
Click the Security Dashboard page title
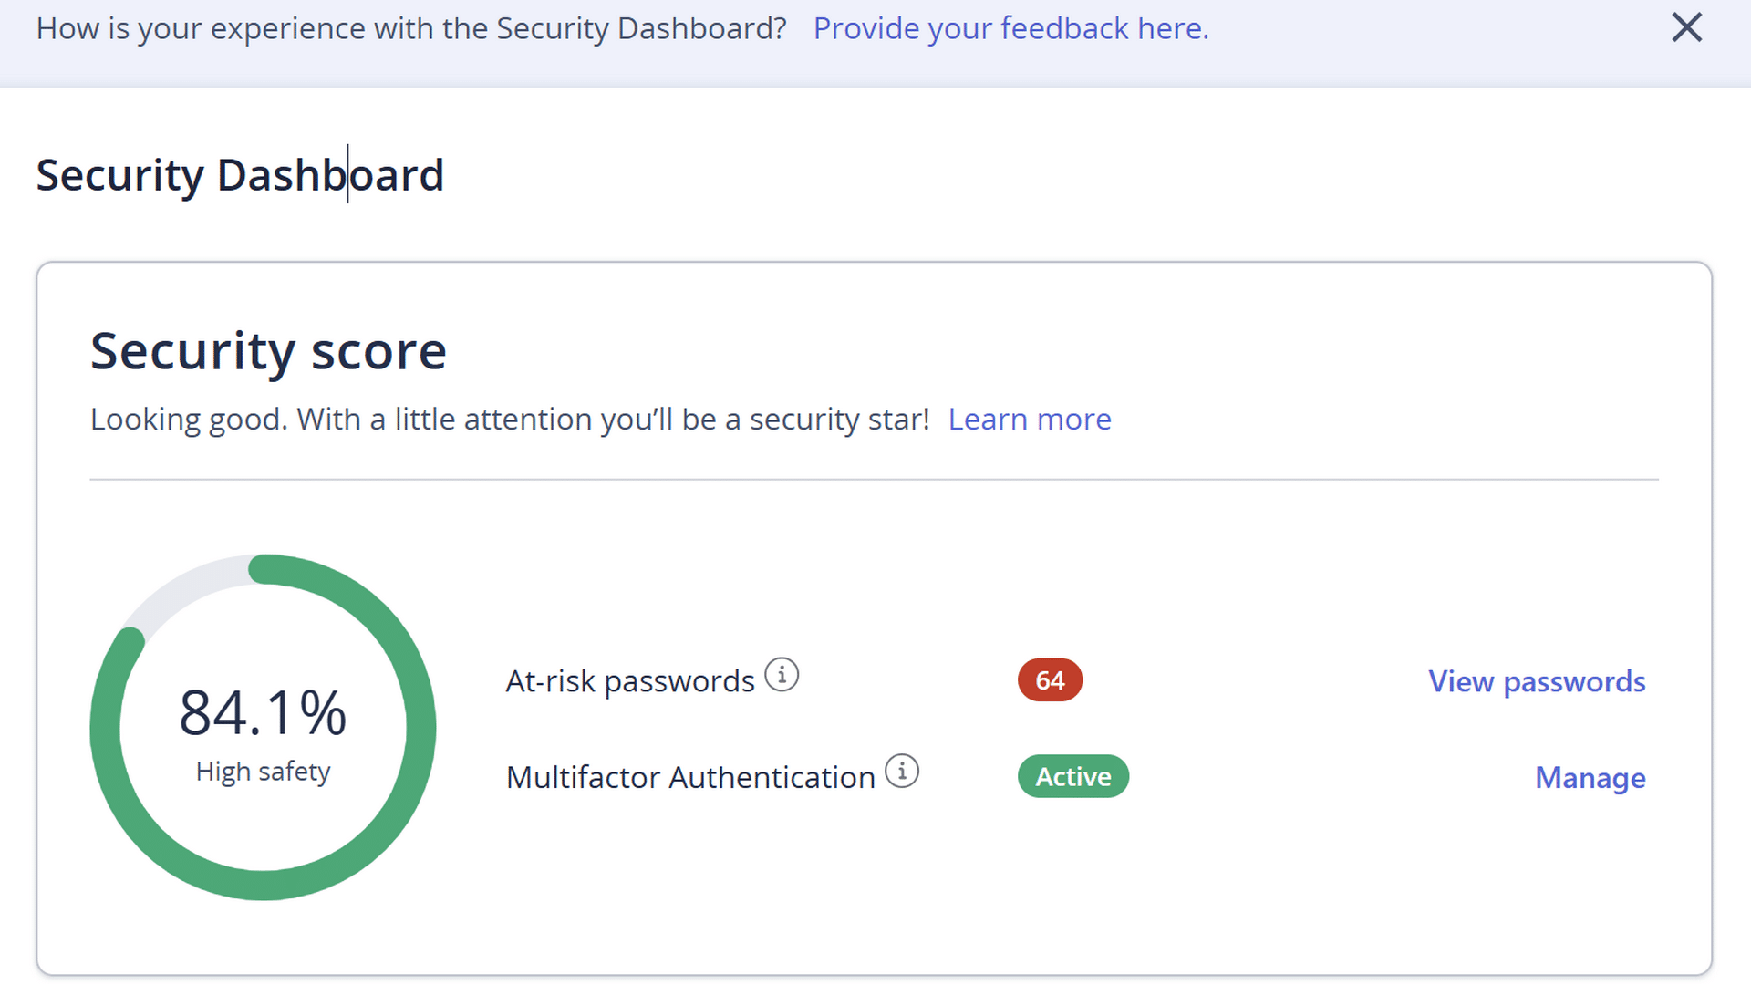click(x=240, y=174)
